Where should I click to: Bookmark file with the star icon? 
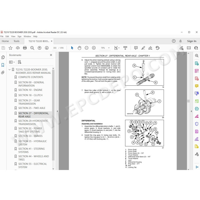click(11, 48)
